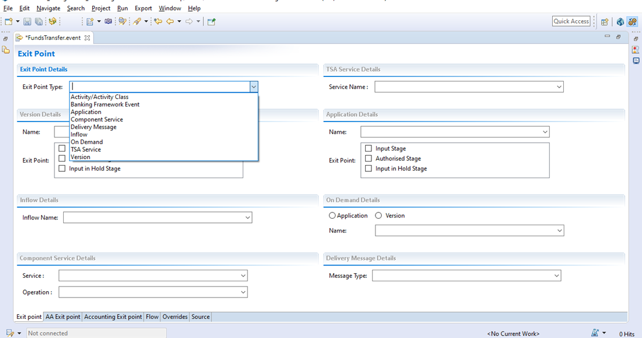Open the Navigate menu
The height and width of the screenshot is (338, 642).
(x=48, y=8)
